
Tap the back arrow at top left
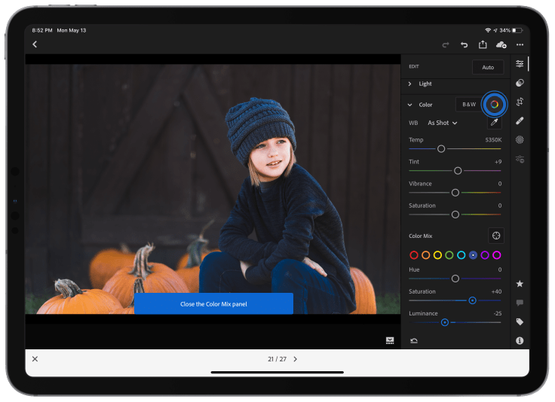point(35,44)
